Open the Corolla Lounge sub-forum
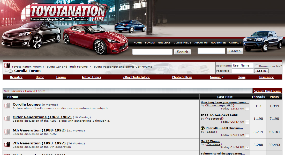Viewport: 285px width, 155px height. (x=27, y=105)
